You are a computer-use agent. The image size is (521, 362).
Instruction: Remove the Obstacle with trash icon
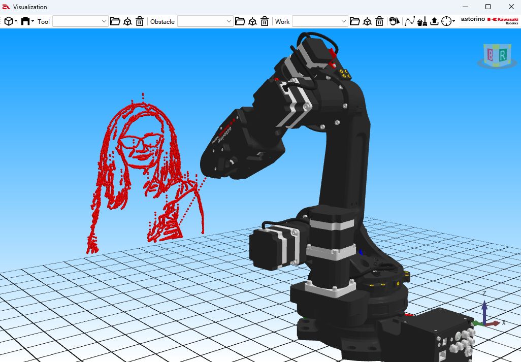click(265, 21)
